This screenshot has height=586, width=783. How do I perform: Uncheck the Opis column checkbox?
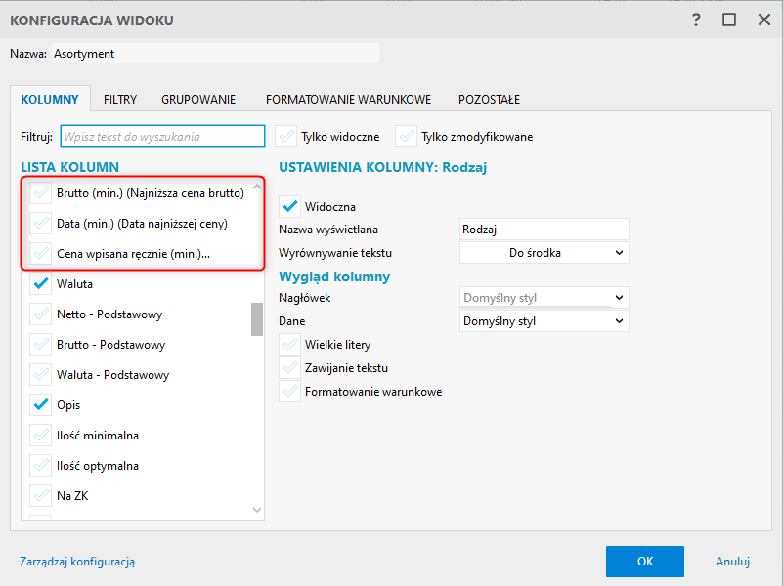pyautogui.click(x=40, y=405)
